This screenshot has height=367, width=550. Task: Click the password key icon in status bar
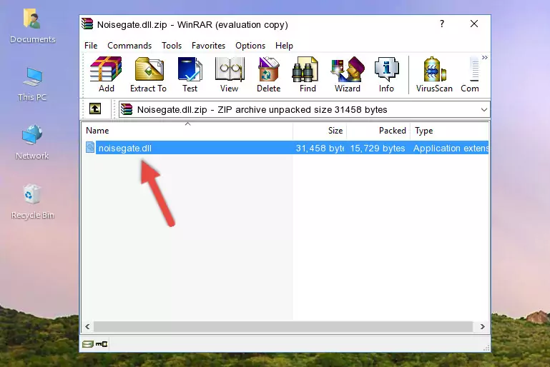coord(102,344)
